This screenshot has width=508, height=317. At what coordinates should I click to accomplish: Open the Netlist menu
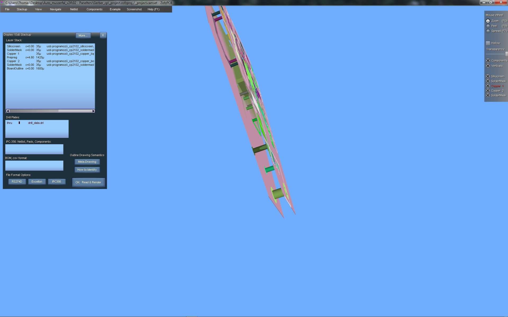pyautogui.click(x=74, y=9)
